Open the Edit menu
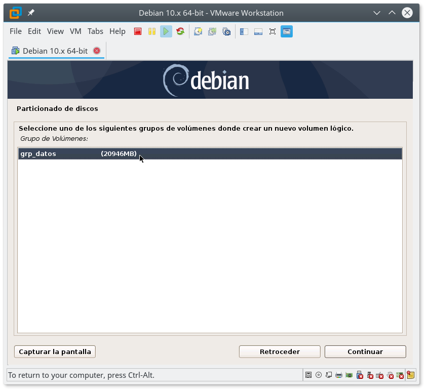This screenshot has width=426, height=391. [x=34, y=31]
